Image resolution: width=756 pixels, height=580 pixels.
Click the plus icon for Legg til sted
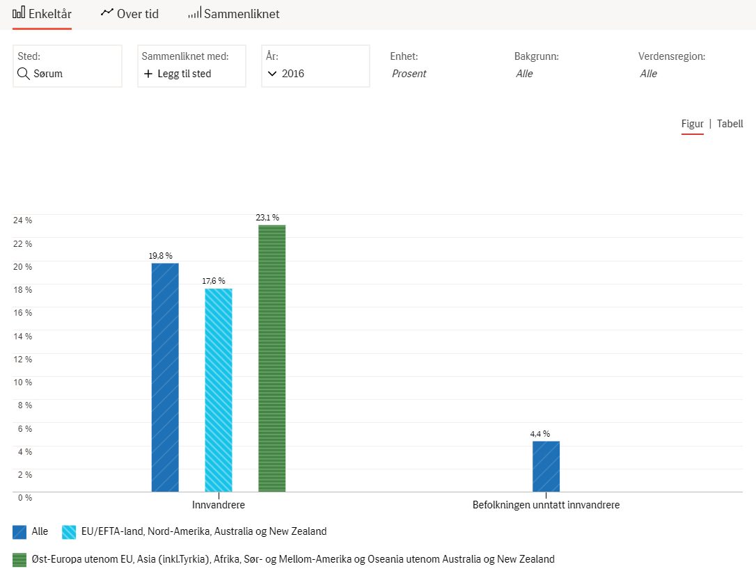click(x=148, y=74)
